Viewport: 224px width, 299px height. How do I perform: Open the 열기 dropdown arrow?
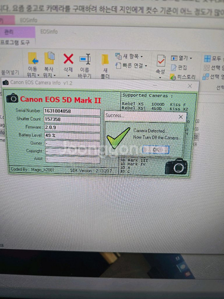click(x=191, y=58)
